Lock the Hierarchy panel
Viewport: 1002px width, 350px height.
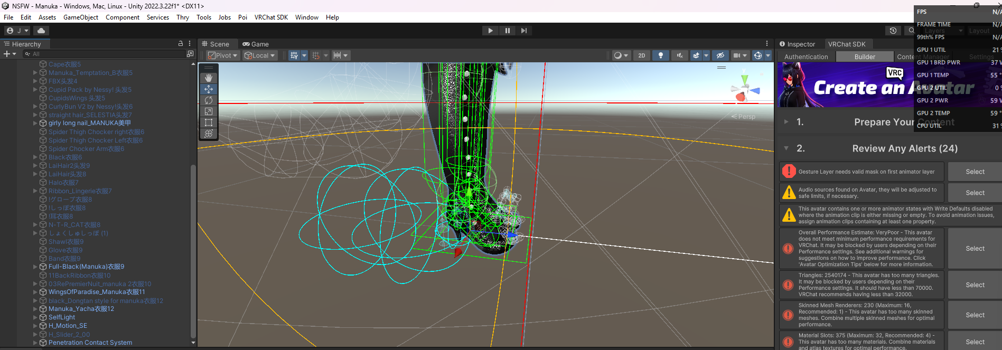181,44
